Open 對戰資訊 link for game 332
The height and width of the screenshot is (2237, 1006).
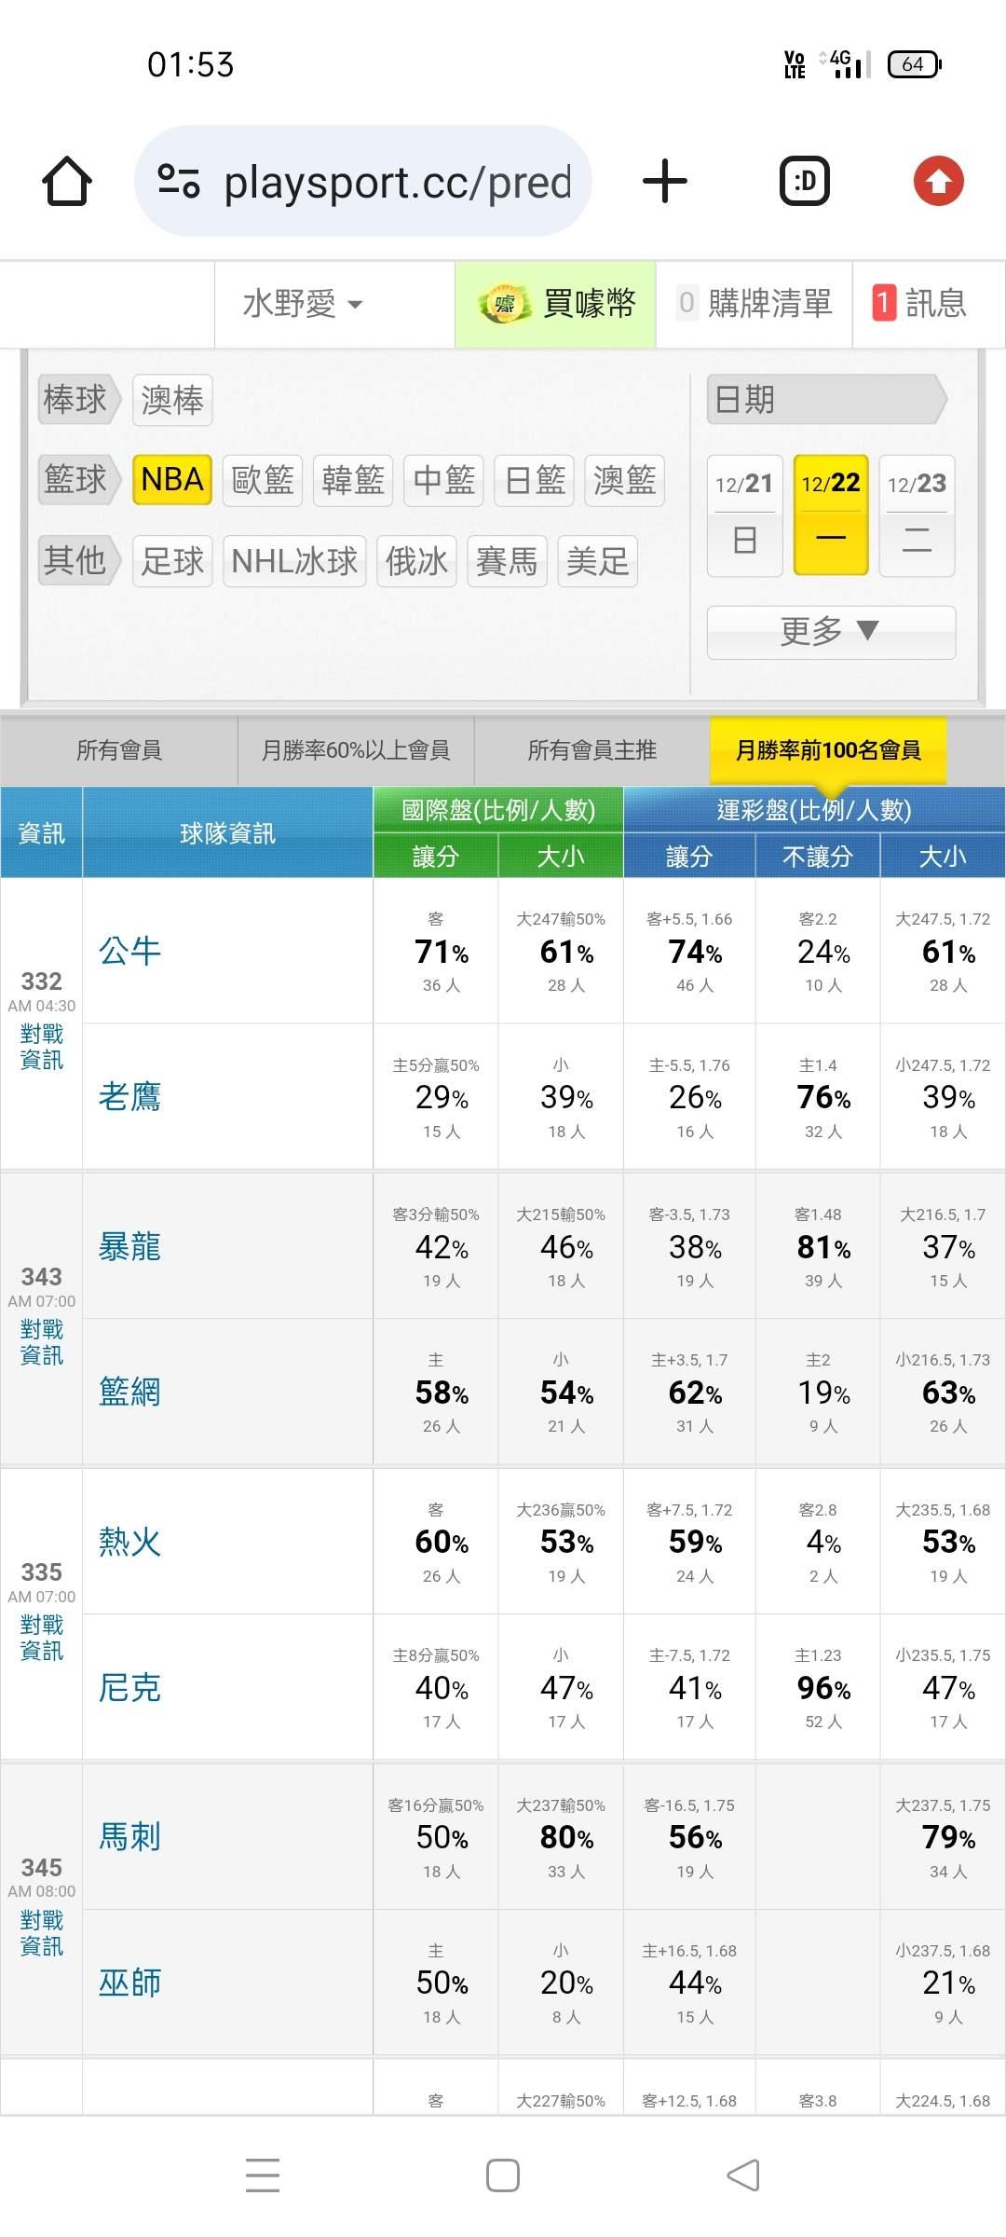click(x=42, y=1047)
